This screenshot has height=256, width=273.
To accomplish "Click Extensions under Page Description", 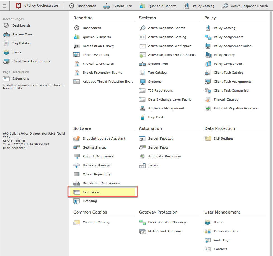I will coord(21,78).
